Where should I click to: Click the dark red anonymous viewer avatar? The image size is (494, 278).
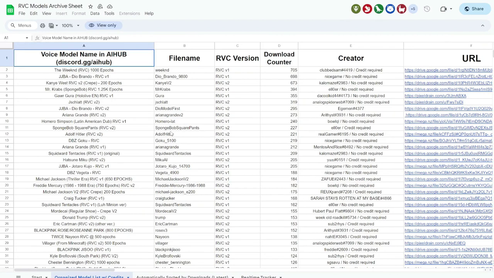(401, 9)
